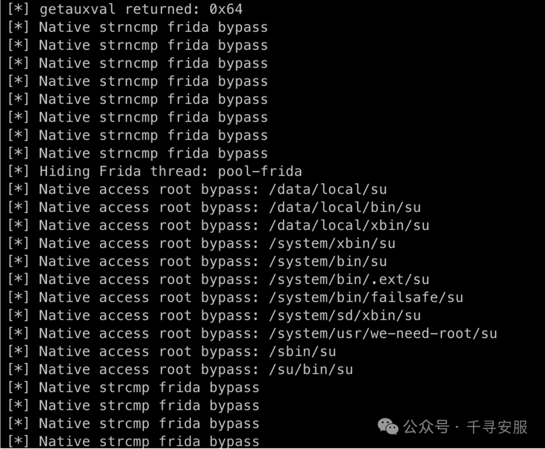The width and height of the screenshot is (545, 449).
Task: Click the last Native strncmp frida bypass line
Action: [138, 153]
